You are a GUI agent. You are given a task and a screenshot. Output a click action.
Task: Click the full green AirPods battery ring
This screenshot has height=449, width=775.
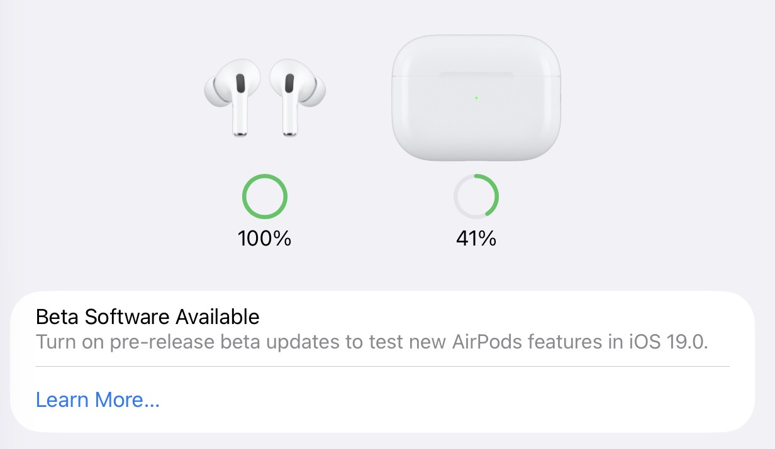tap(265, 197)
